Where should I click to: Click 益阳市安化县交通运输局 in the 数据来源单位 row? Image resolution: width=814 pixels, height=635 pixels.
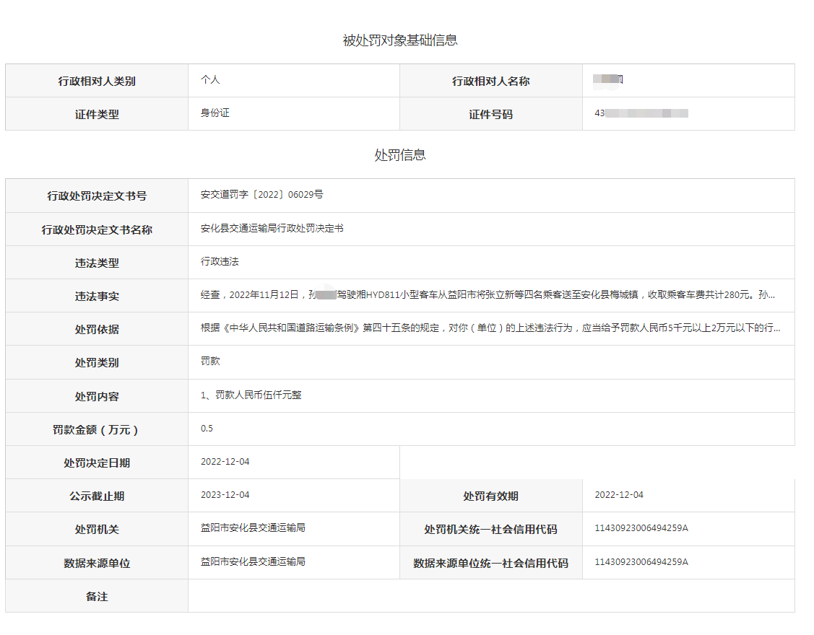253,561
